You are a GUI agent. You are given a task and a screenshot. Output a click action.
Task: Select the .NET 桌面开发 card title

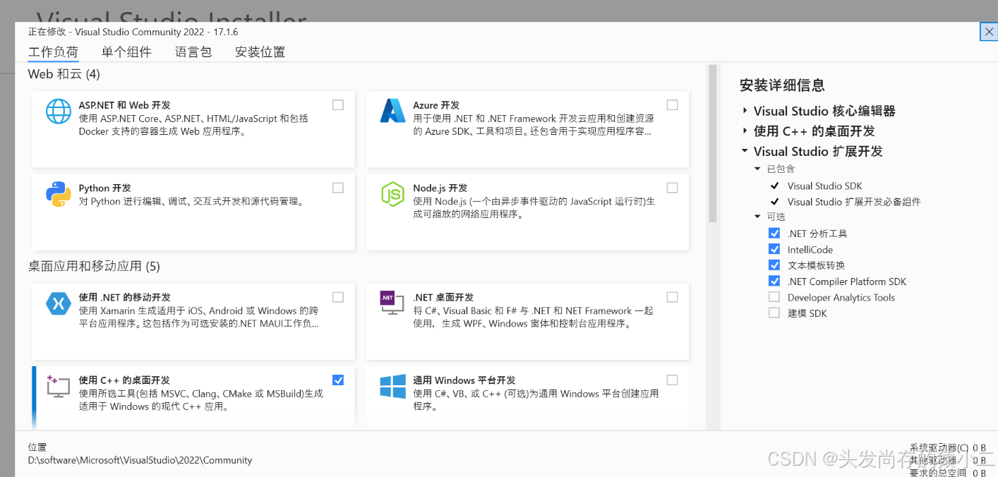443,298
